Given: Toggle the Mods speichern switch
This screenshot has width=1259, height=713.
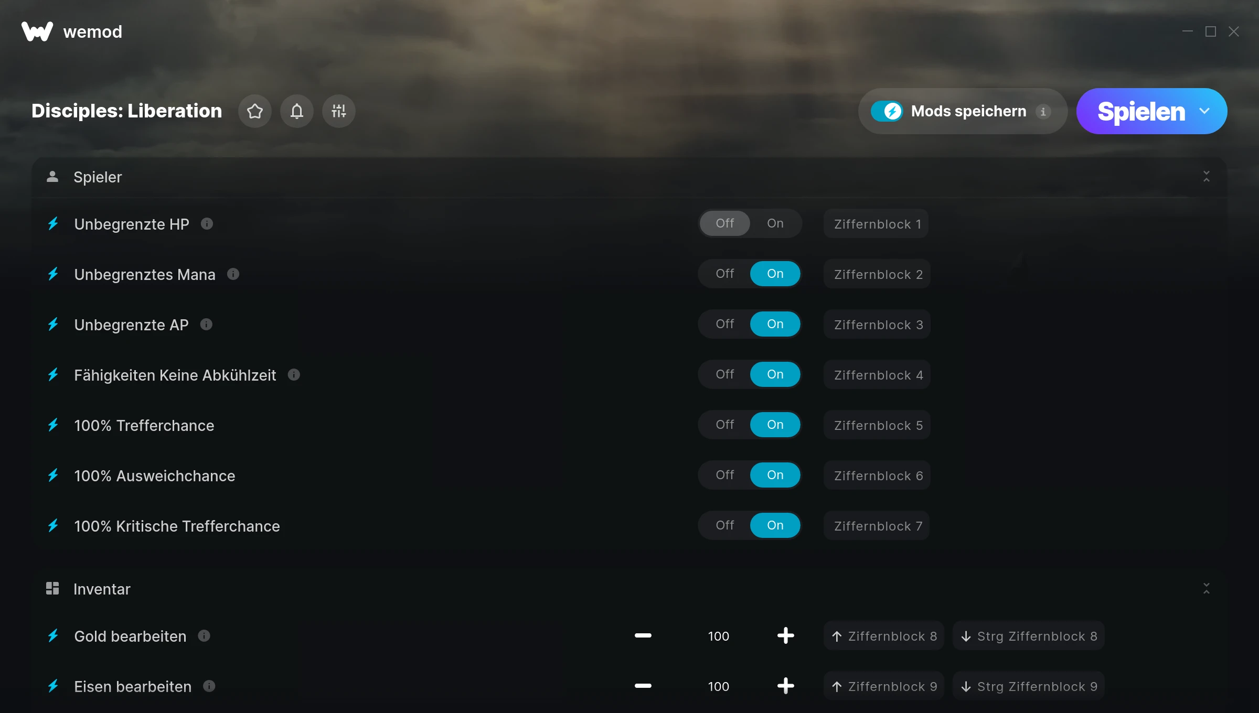Looking at the screenshot, I should [x=887, y=111].
